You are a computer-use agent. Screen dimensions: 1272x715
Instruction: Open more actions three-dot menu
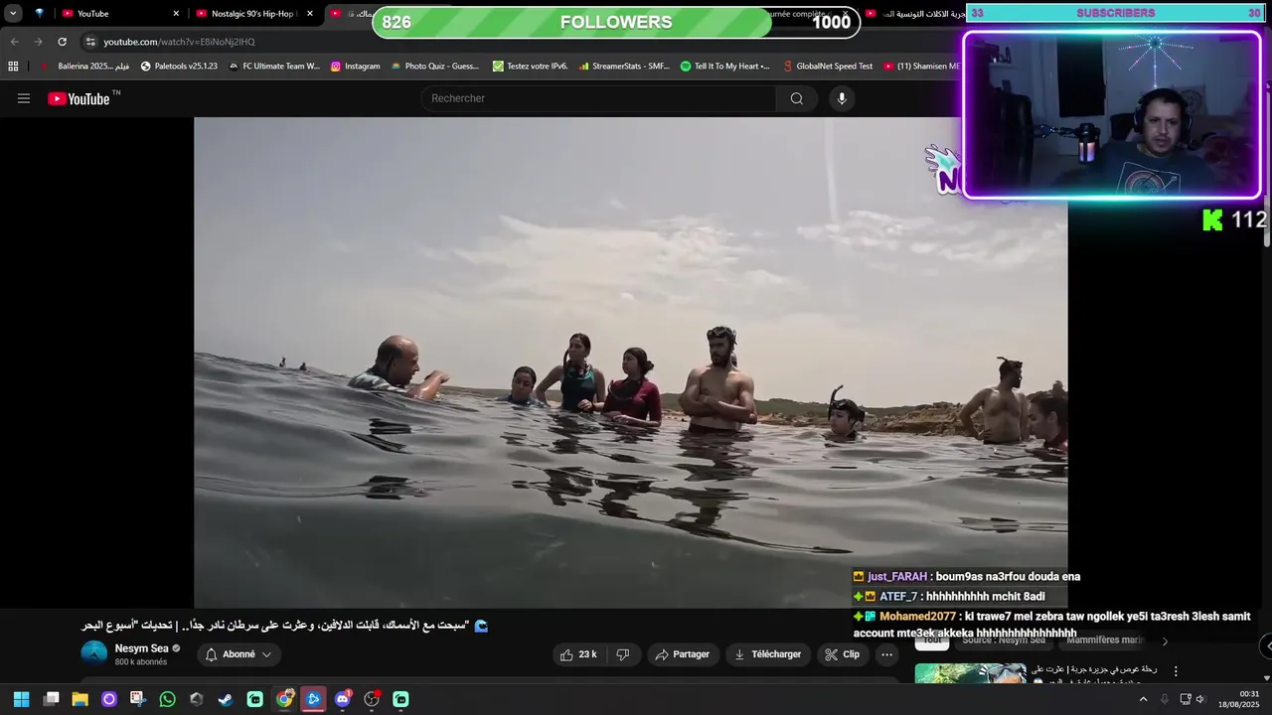pos(887,654)
